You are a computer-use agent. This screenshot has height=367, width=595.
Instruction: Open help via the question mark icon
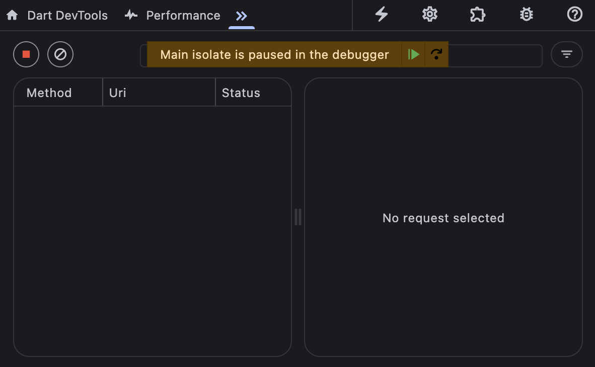pos(574,15)
